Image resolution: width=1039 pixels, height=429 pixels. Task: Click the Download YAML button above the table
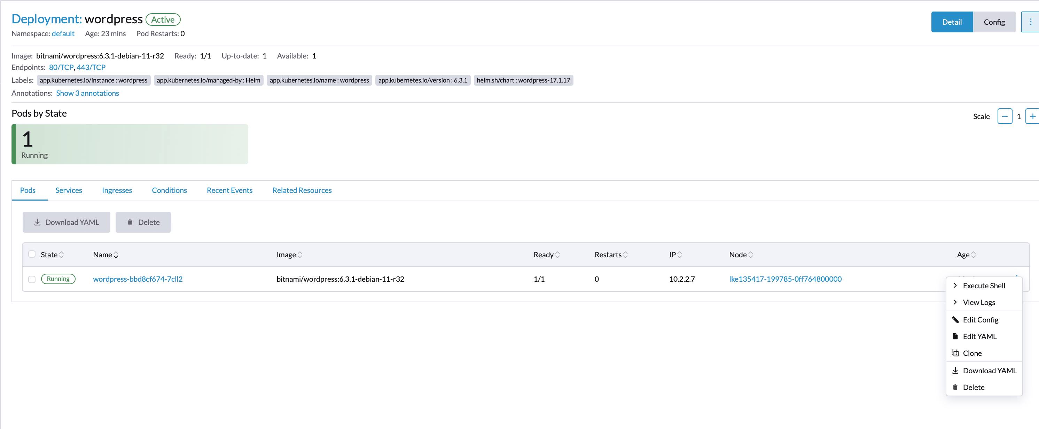tap(66, 222)
